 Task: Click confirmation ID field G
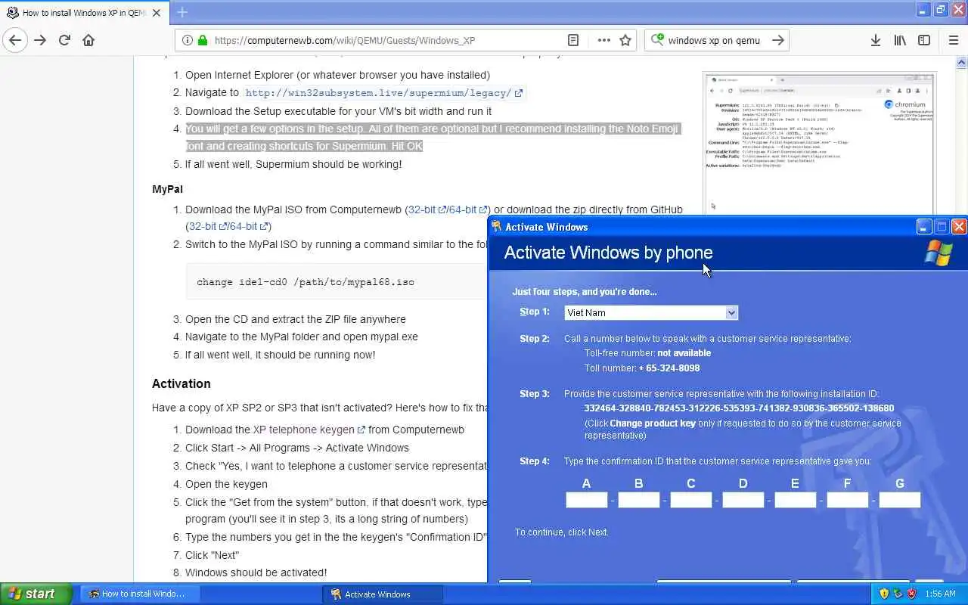coord(900,500)
